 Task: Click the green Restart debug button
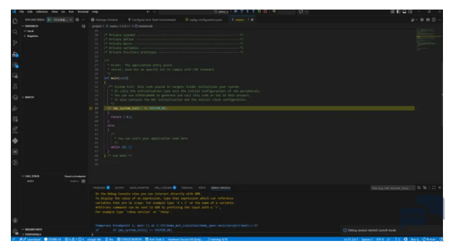(259, 11)
